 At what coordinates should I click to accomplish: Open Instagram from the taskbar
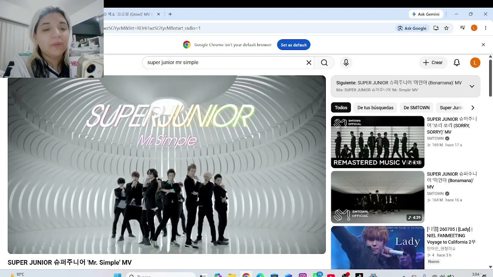[x=303, y=275]
